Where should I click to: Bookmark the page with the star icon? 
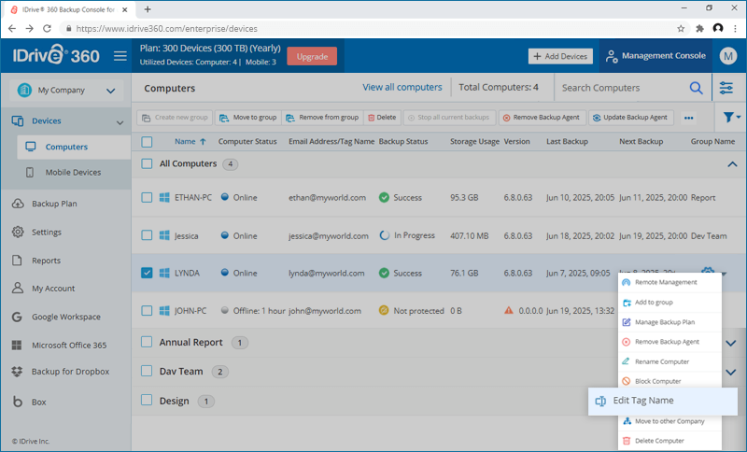(x=681, y=29)
